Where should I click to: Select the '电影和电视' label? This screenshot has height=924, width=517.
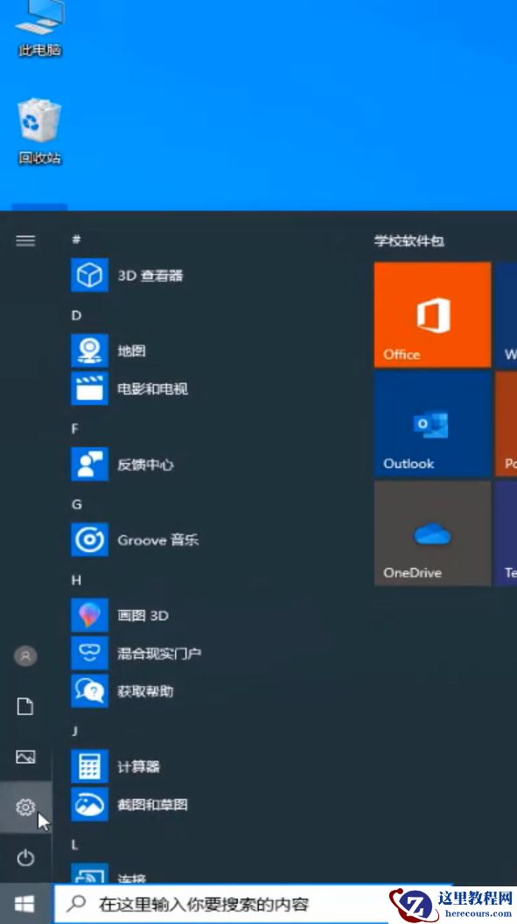pyautogui.click(x=152, y=388)
